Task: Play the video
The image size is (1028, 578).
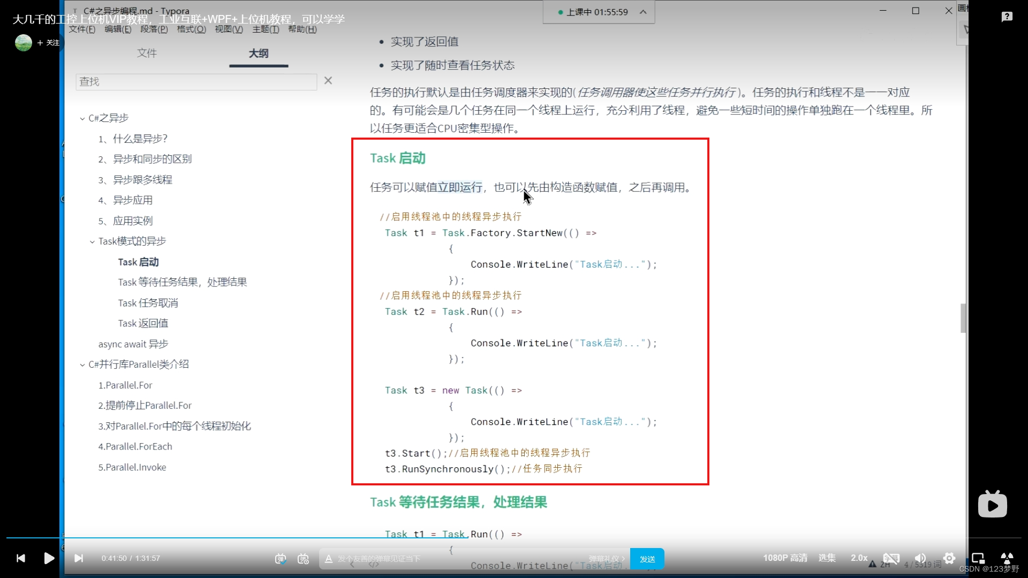Action: tap(49, 558)
